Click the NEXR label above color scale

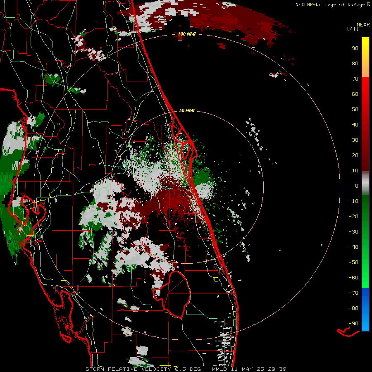click(x=363, y=25)
